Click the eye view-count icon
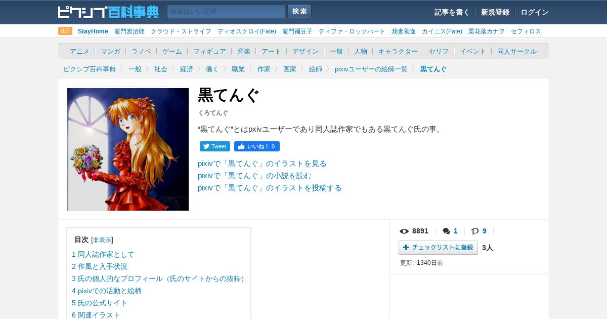607x319 pixels. pyautogui.click(x=404, y=231)
